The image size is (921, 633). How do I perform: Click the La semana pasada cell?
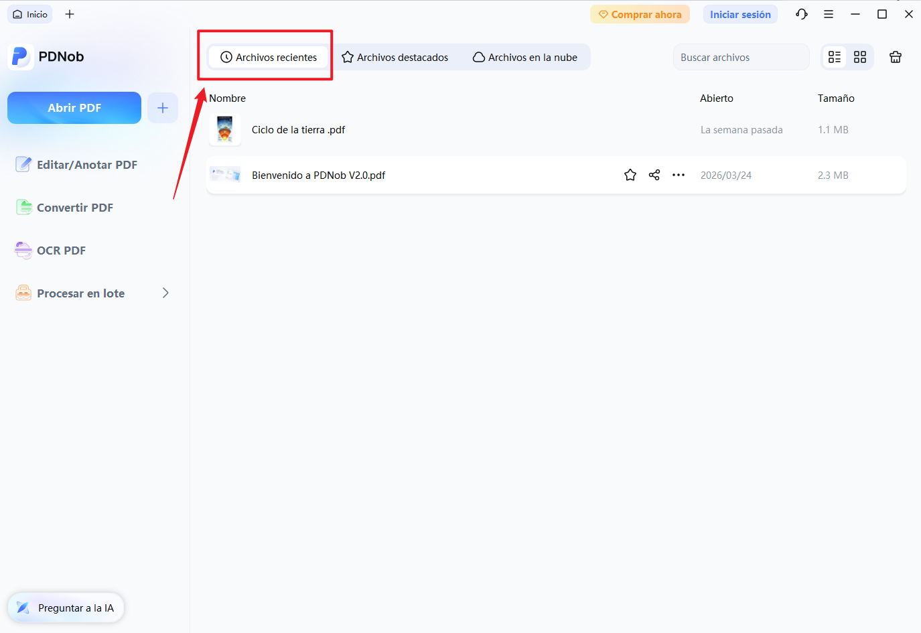point(741,130)
